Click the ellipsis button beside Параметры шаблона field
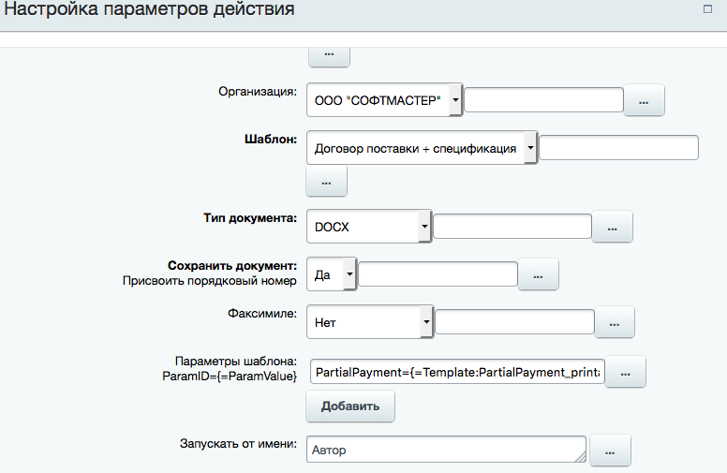Screen dimensions: 727x473 click(626, 372)
